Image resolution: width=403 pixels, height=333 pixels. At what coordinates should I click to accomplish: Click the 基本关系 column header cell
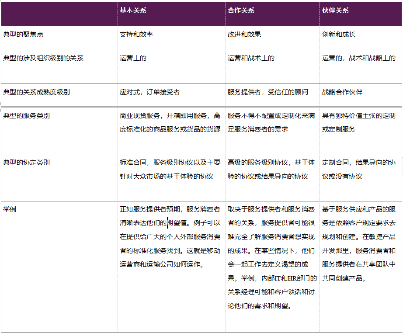click(133, 10)
